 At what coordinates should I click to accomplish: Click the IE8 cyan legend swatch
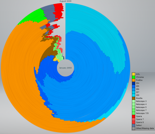click(x=134, y=95)
